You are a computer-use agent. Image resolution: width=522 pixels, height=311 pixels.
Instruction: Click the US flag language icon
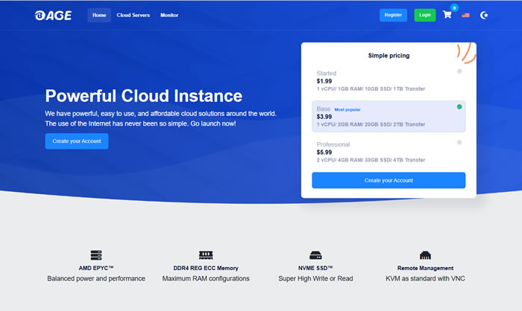point(465,15)
